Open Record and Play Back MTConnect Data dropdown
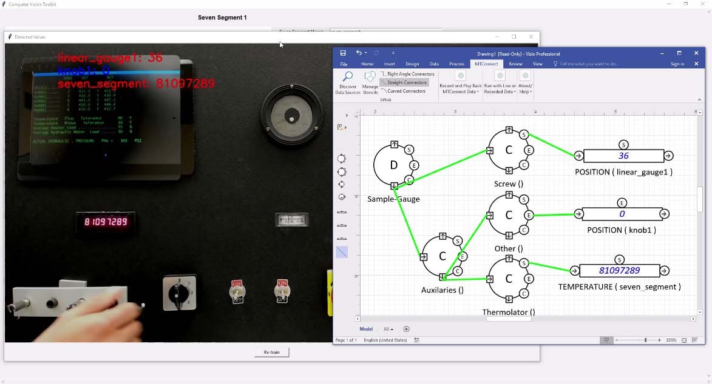Viewport: 712px width, 384px height. click(461, 83)
